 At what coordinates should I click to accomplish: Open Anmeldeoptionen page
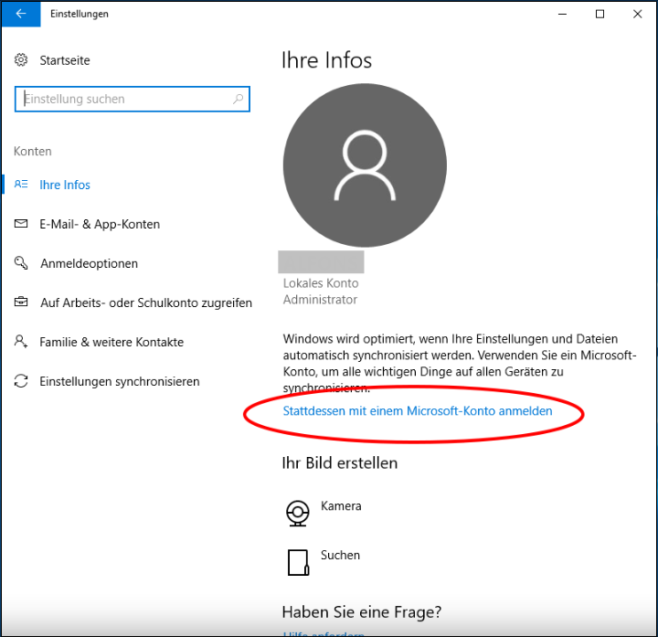89,263
